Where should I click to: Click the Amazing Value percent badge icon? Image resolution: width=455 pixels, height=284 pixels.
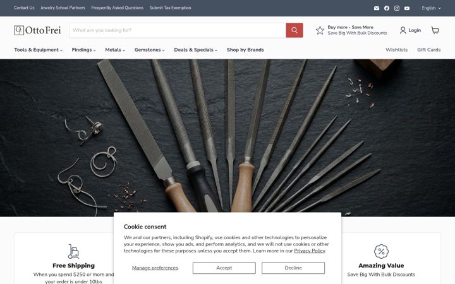[381, 251]
